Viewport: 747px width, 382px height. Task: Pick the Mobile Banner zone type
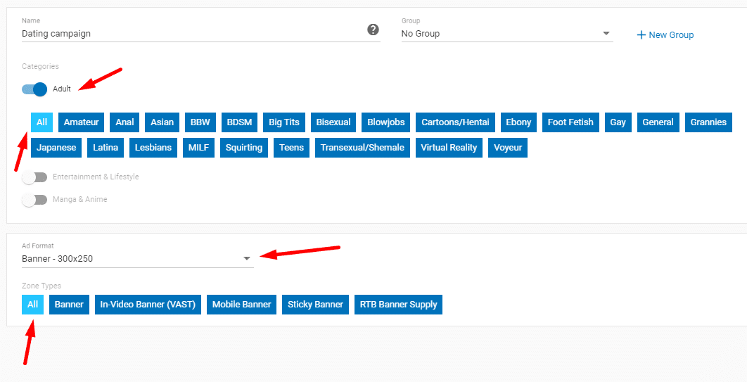[242, 305]
